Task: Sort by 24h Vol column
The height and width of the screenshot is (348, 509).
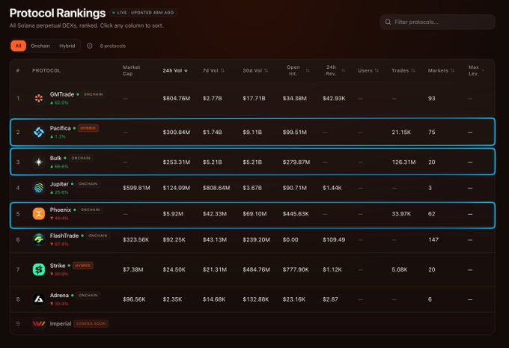Action: point(175,70)
